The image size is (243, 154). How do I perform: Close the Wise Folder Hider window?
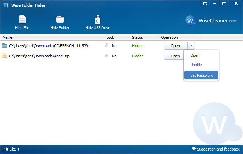coord(236,3)
